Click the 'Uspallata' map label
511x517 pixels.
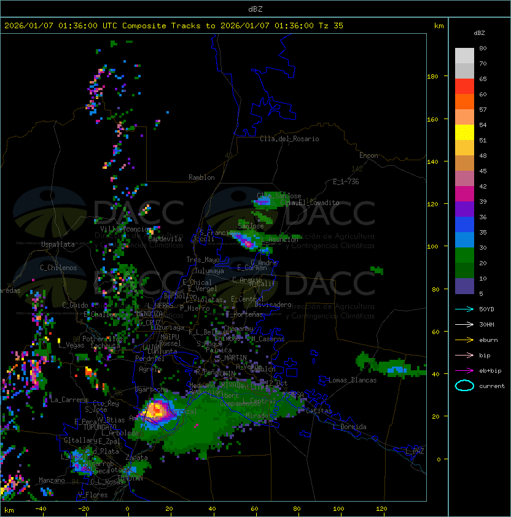pyautogui.click(x=58, y=244)
